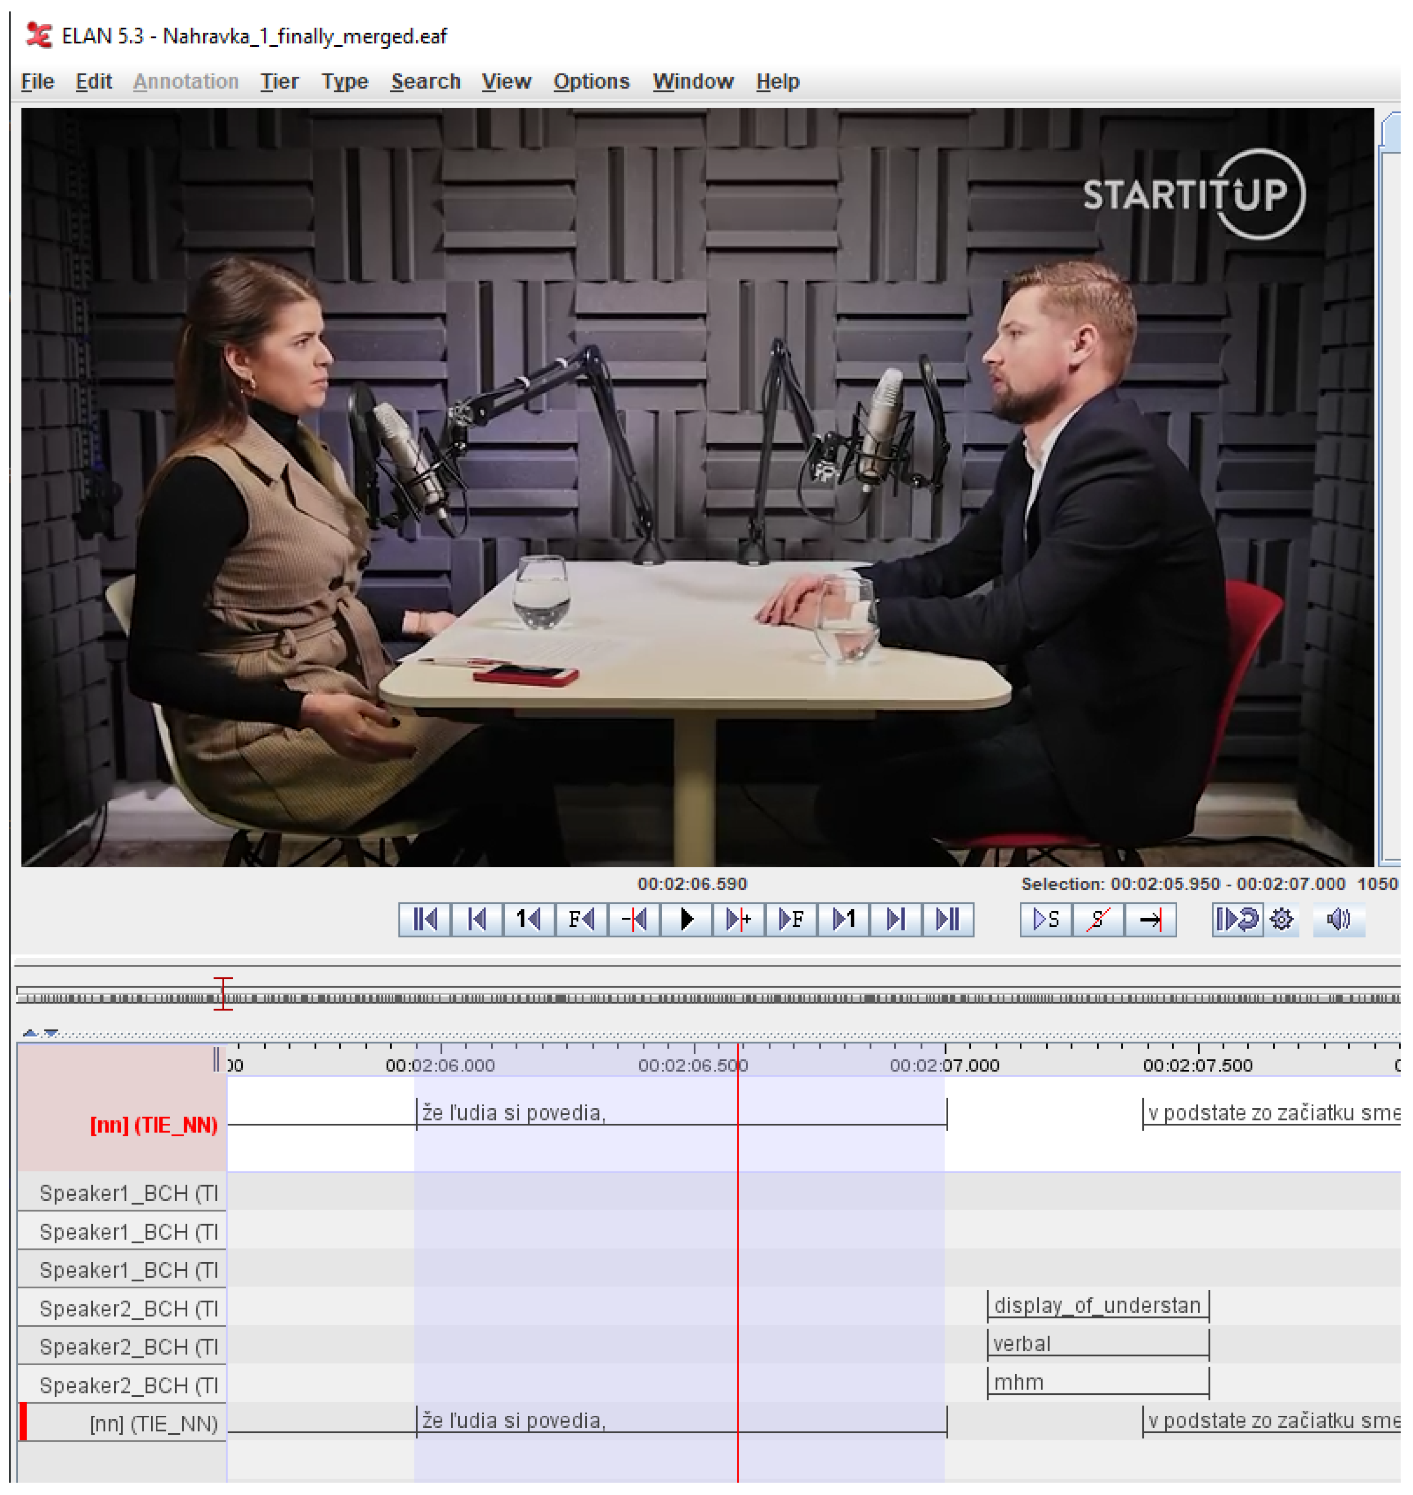Open the Tier menu
Screen dimensions: 1413x1495
pos(279,81)
